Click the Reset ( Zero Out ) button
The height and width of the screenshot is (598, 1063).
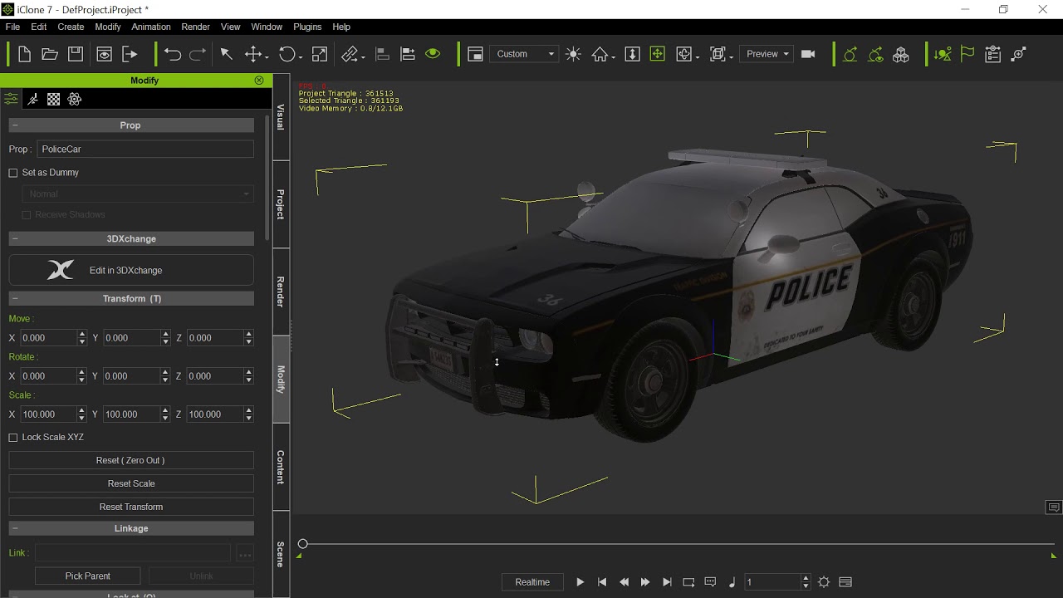point(131,461)
